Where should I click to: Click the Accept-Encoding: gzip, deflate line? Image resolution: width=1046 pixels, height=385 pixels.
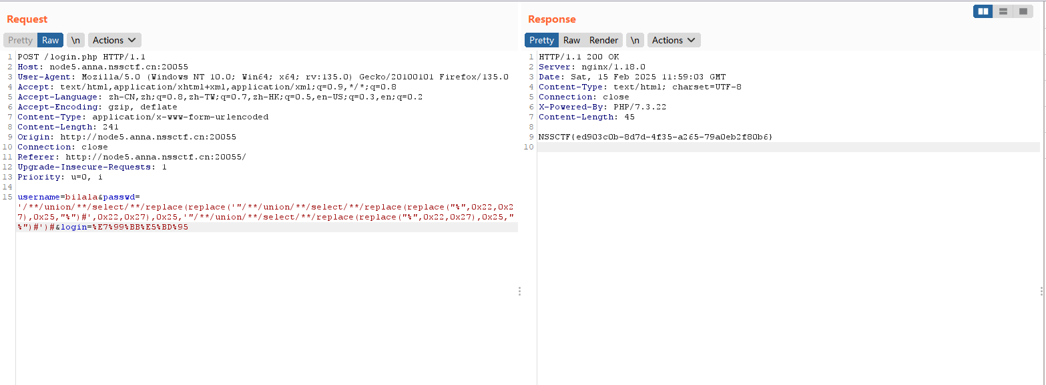pyautogui.click(x=97, y=107)
